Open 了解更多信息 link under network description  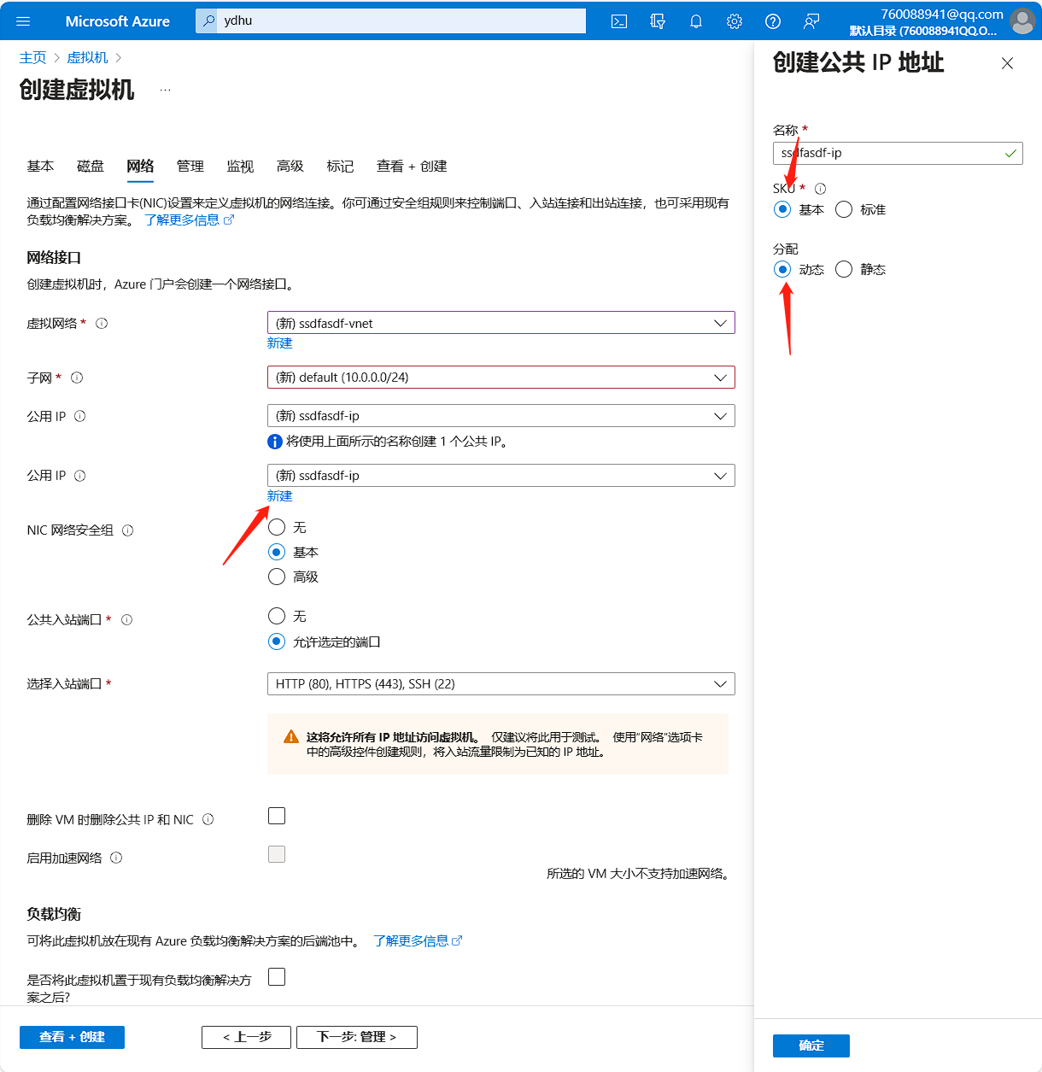coord(189,220)
